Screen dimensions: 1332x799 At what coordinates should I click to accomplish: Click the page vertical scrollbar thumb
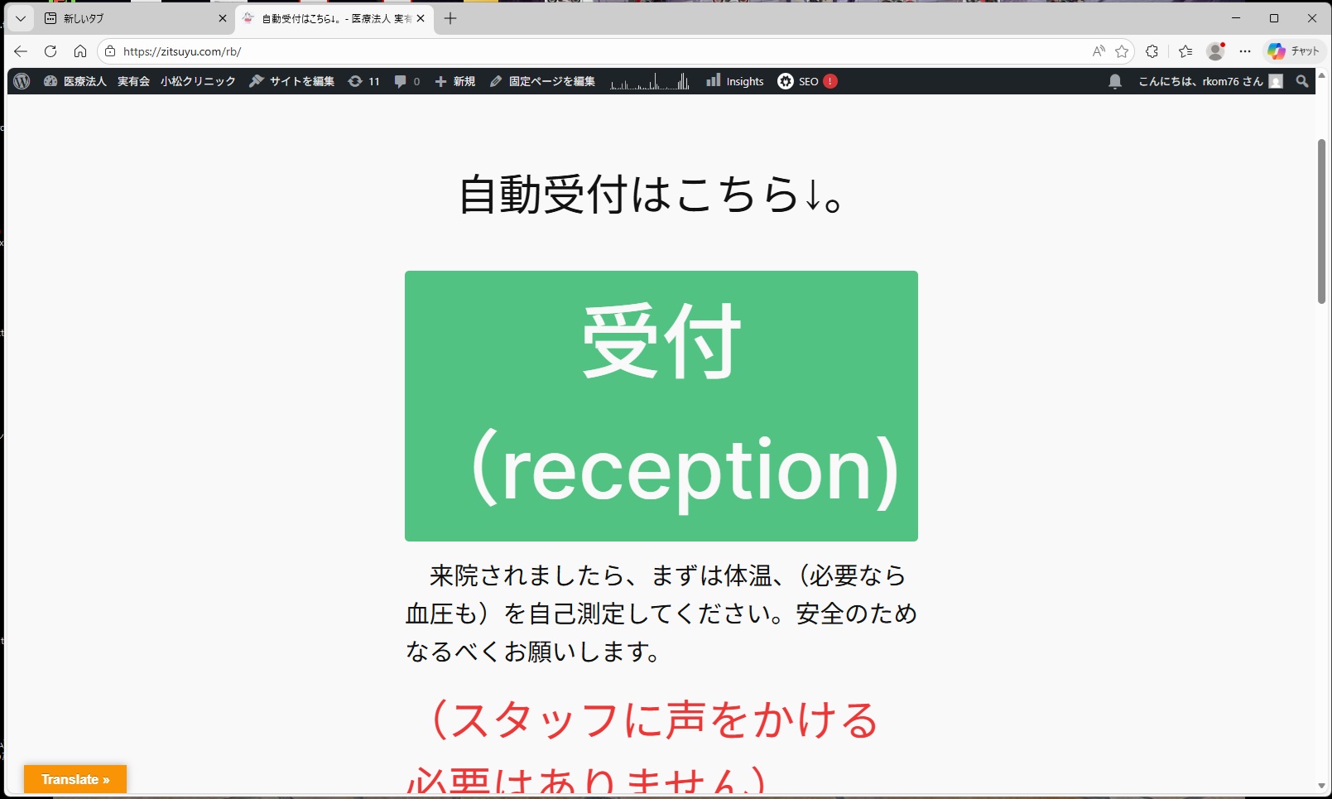(x=1321, y=221)
